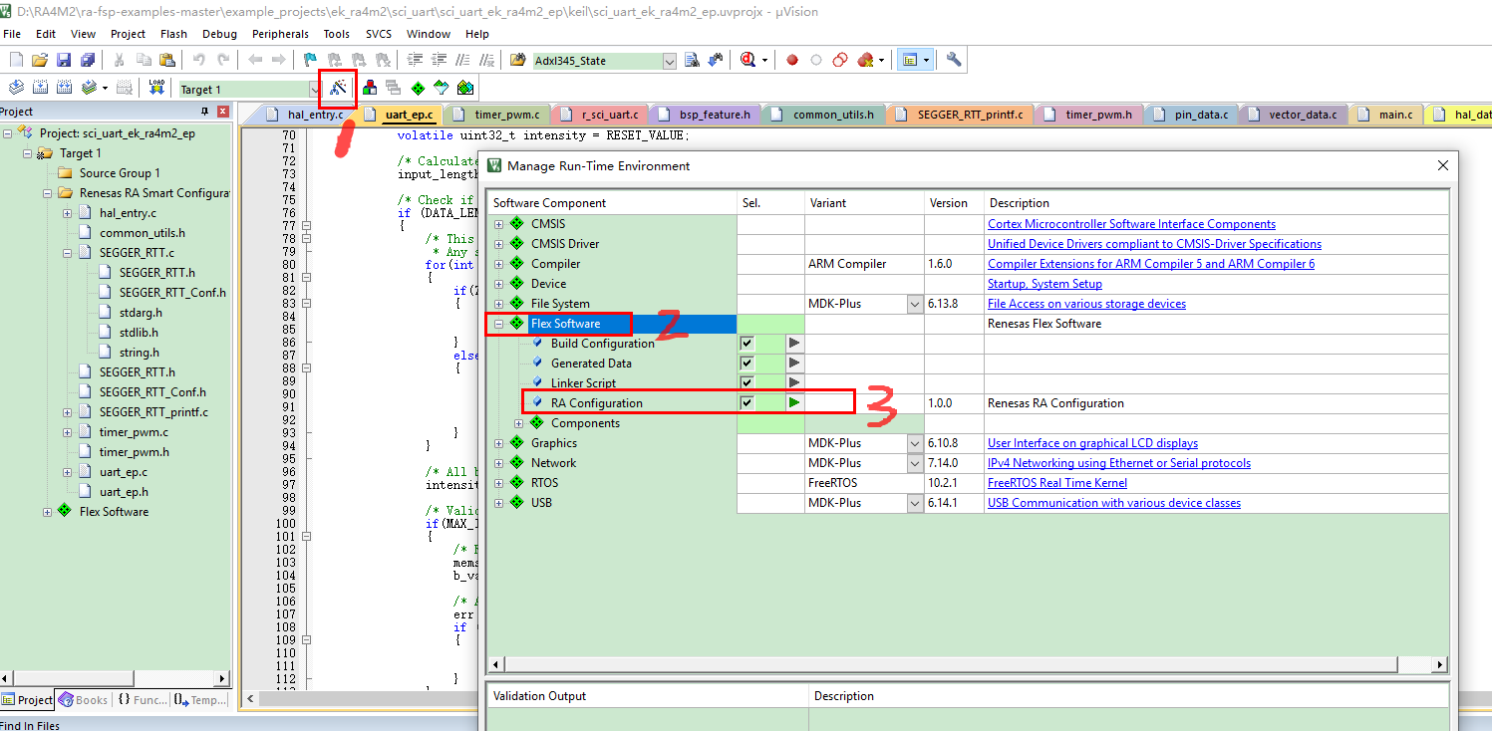The width and height of the screenshot is (1492, 731).
Task: Start debug session with magnifier-d icon
Action: point(748,60)
